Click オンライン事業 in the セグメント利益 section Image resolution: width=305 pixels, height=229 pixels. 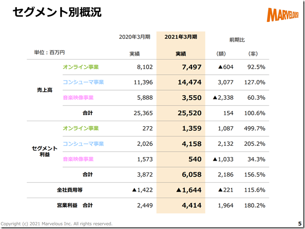81,128
